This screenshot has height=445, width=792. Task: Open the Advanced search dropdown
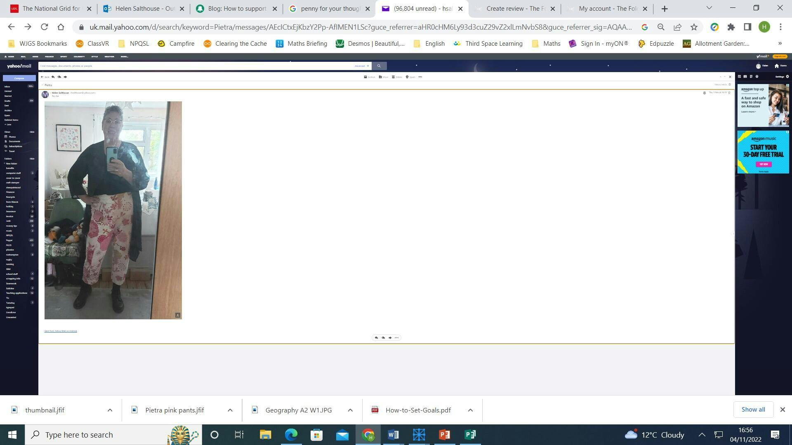pos(361,66)
